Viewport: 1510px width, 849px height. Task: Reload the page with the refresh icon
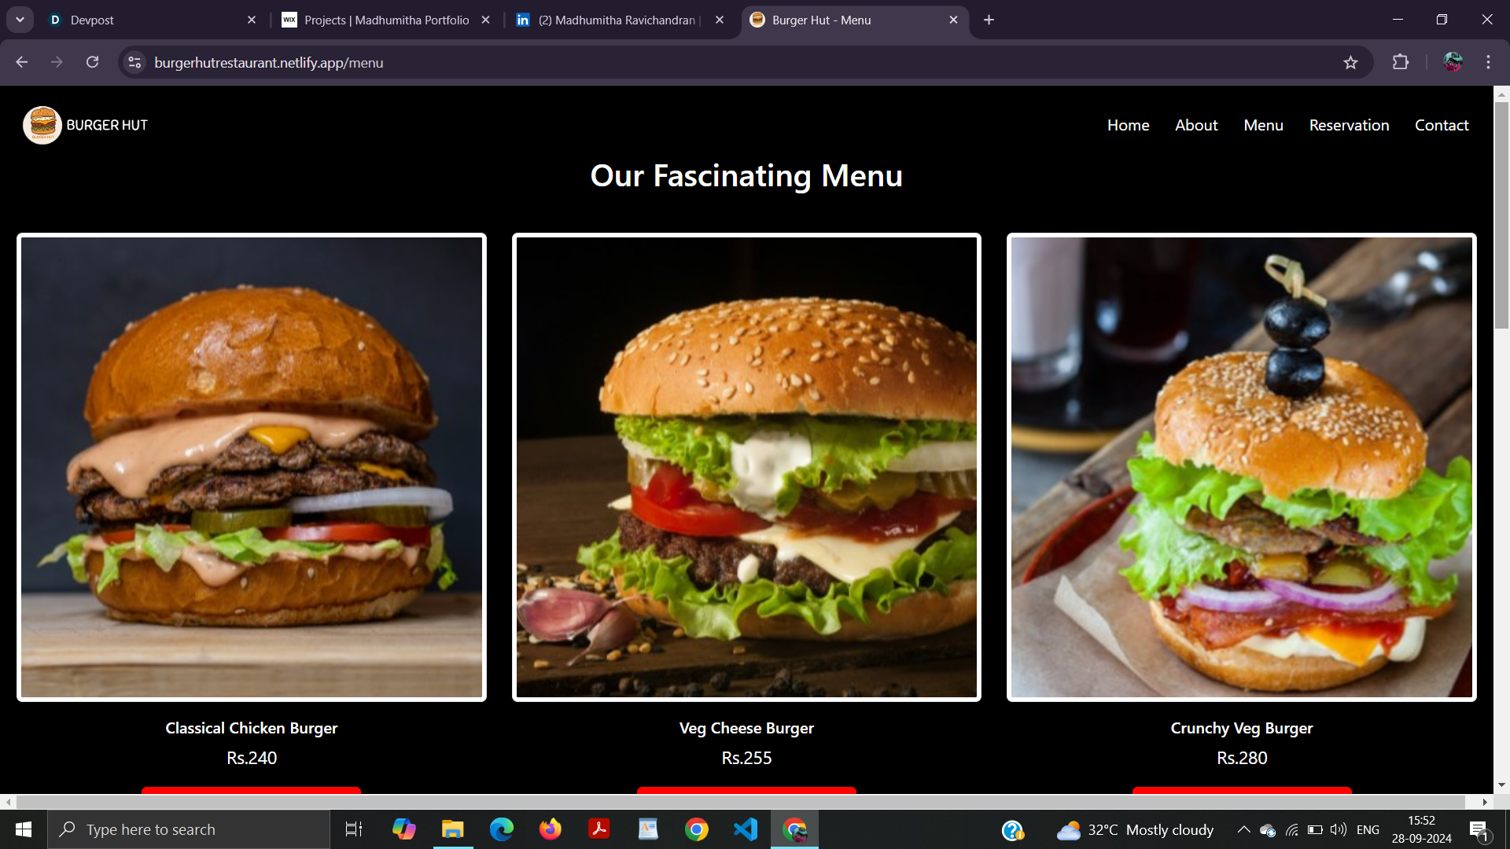(x=93, y=63)
